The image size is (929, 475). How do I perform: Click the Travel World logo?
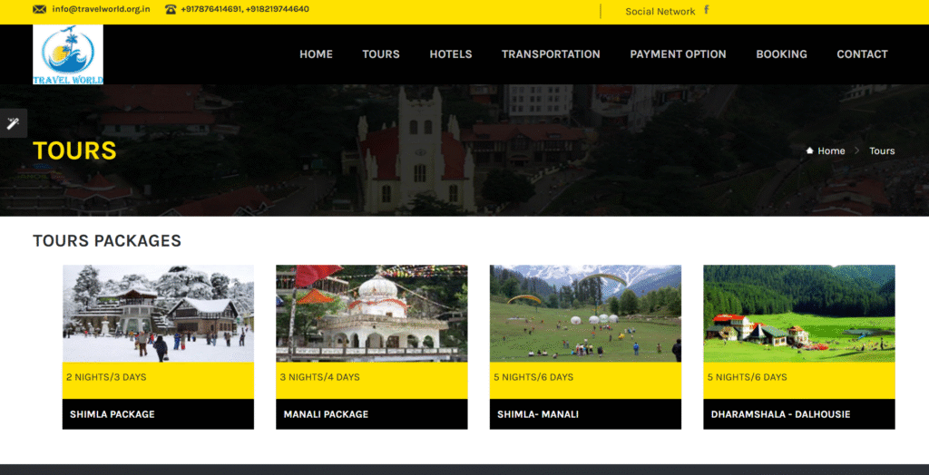click(x=67, y=54)
